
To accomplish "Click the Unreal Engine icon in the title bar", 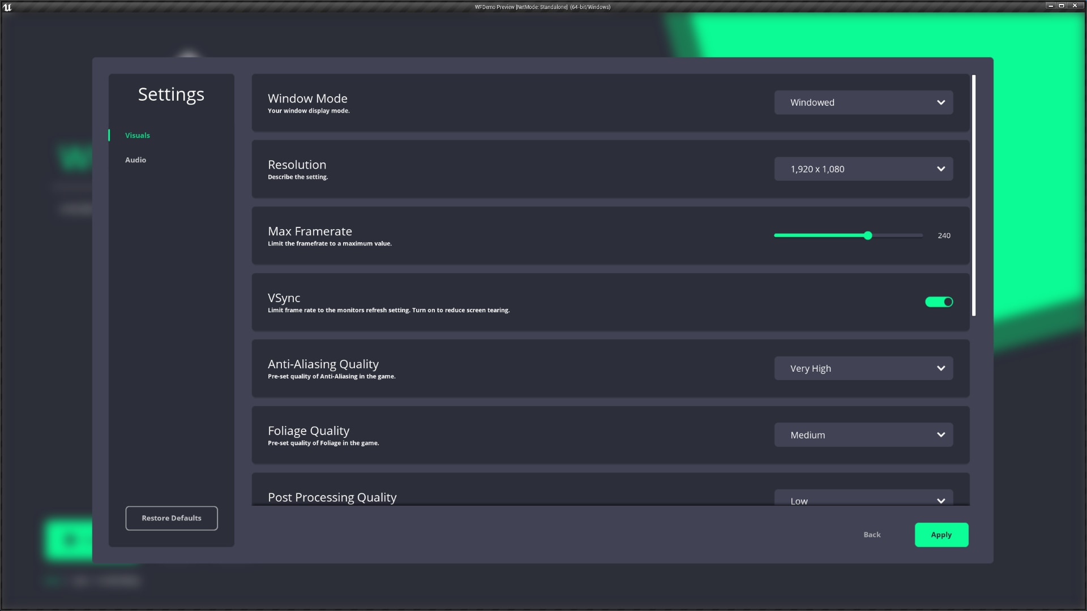I will [8, 6].
